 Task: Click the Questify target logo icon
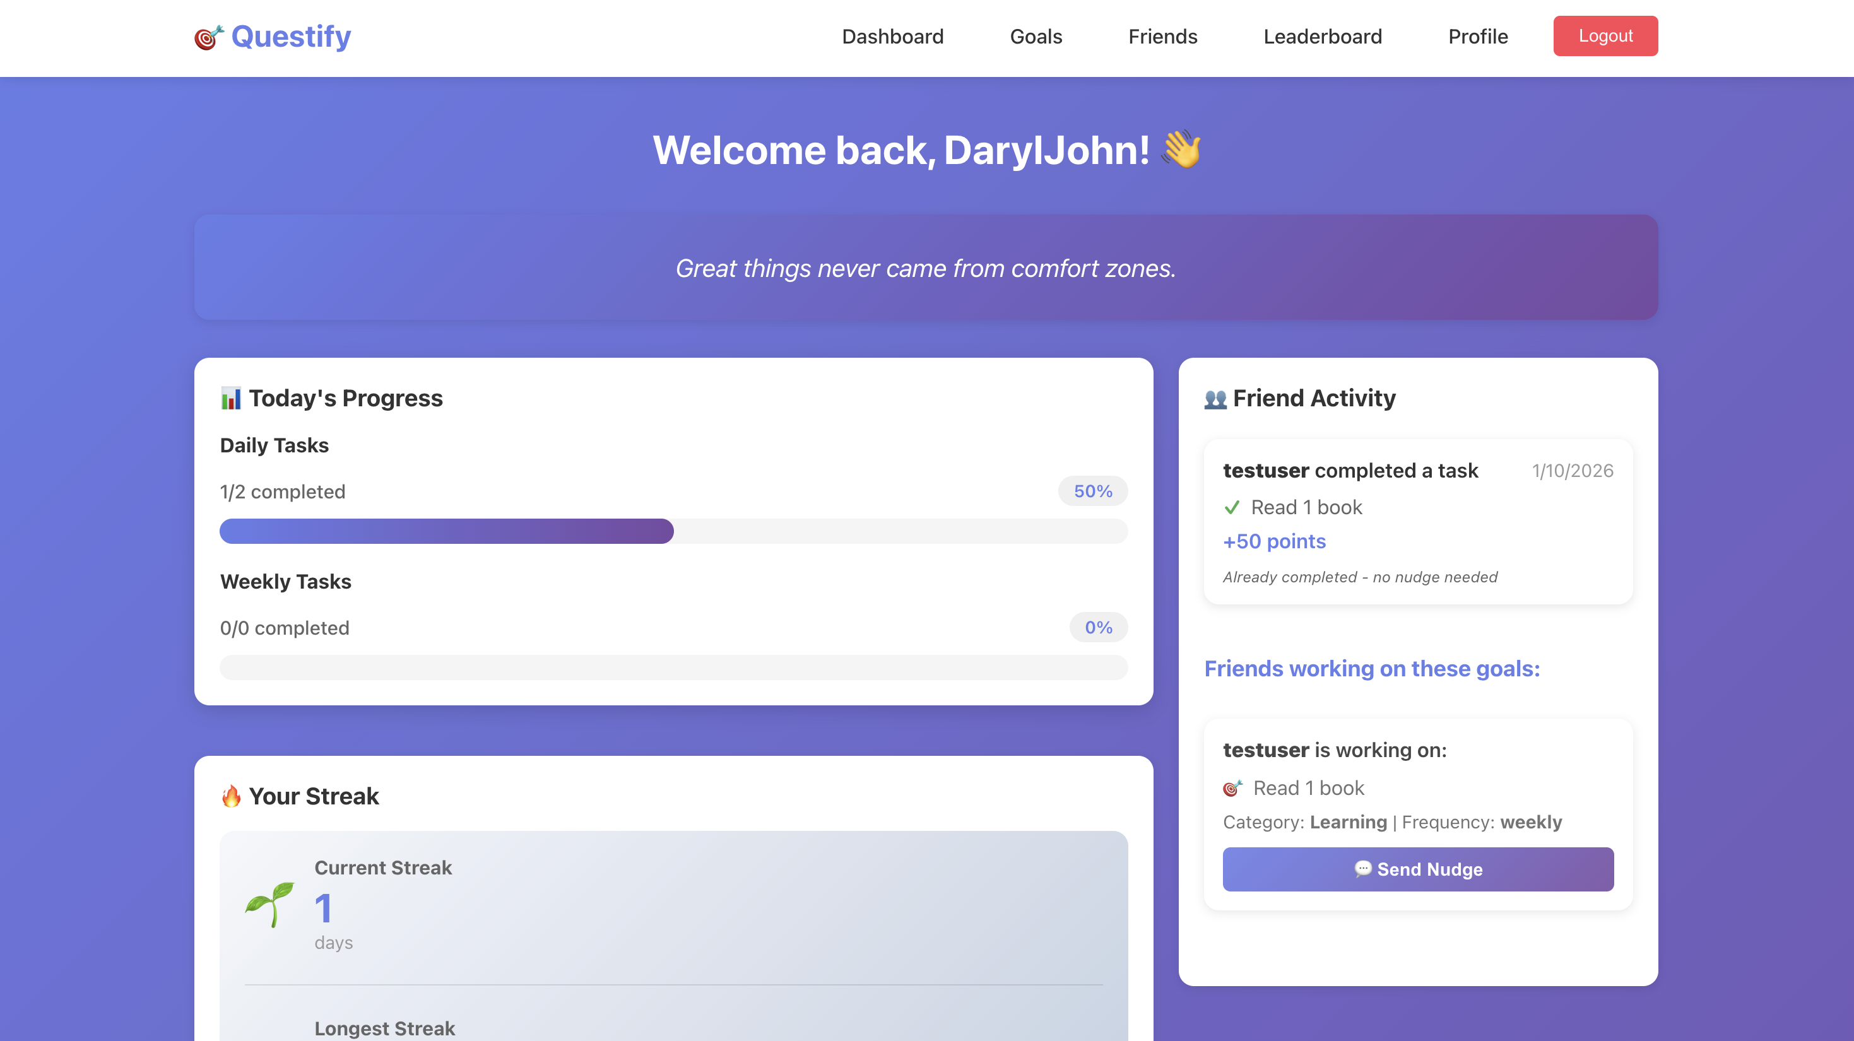(x=209, y=37)
